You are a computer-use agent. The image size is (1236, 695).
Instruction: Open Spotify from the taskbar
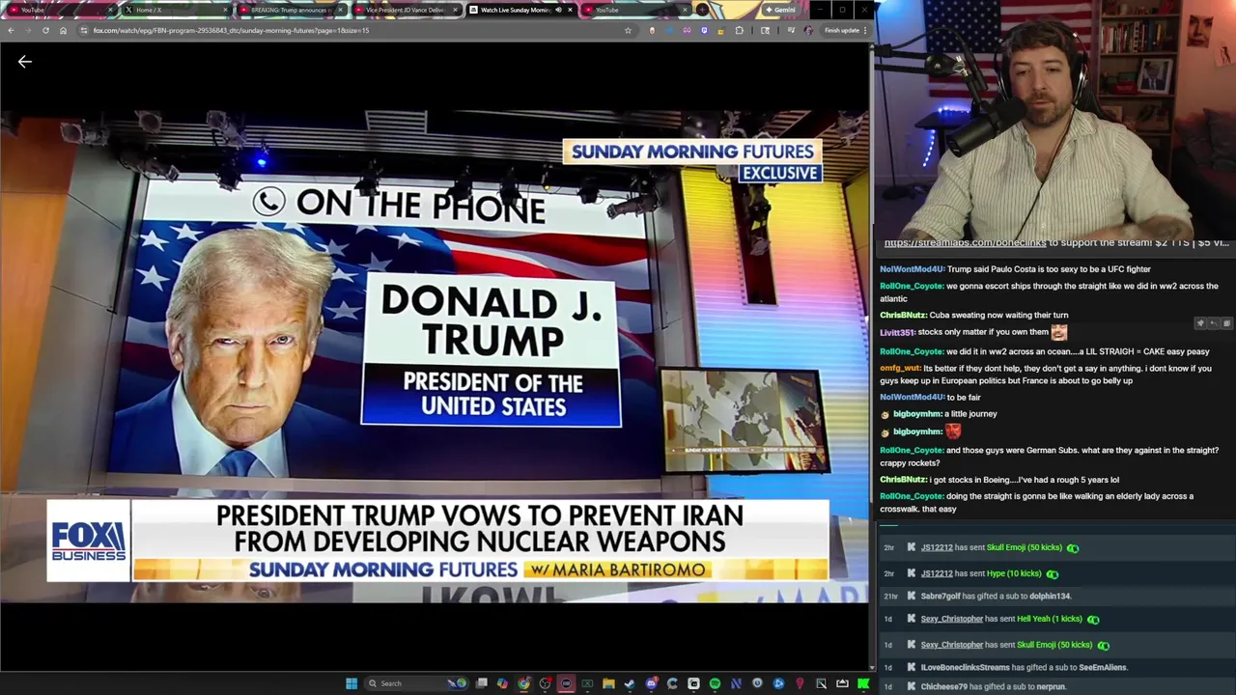(x=715, y=683)
